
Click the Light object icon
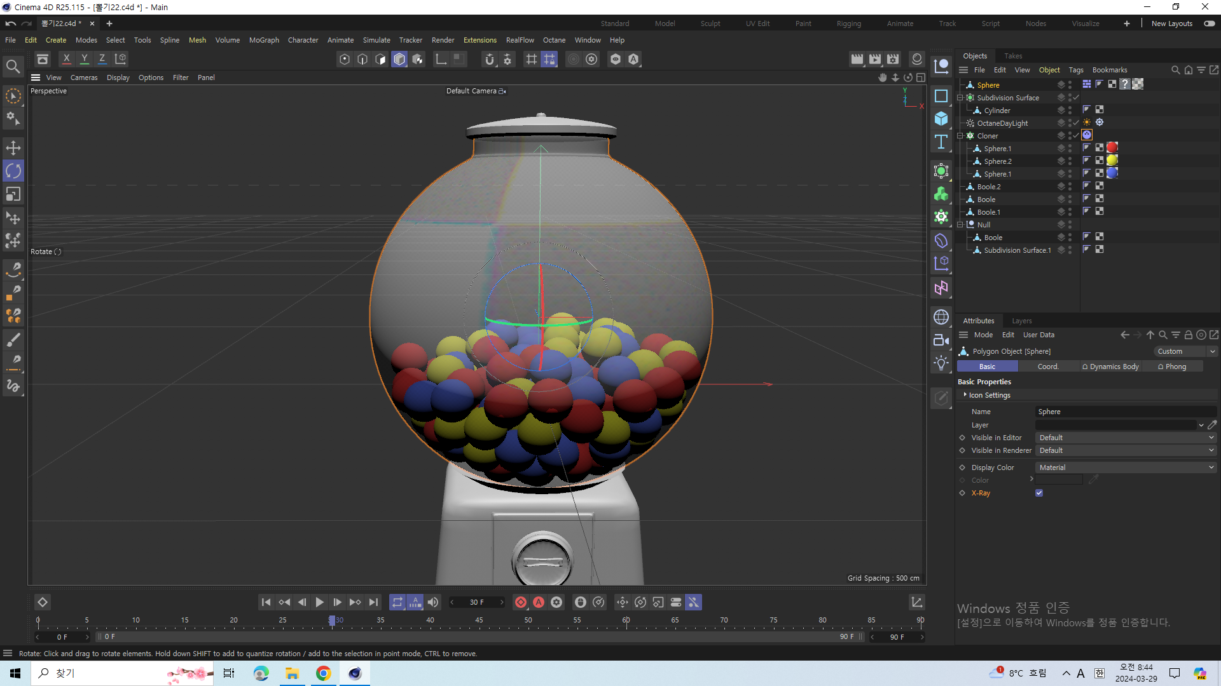tap(941, 363)
